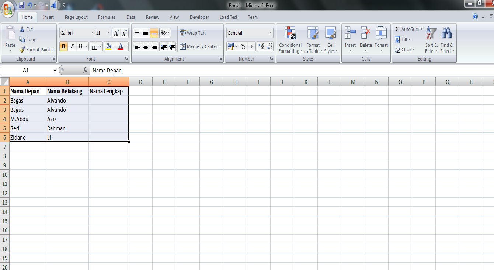
Task: Toggle underline formatting
Action: (80, 46)
